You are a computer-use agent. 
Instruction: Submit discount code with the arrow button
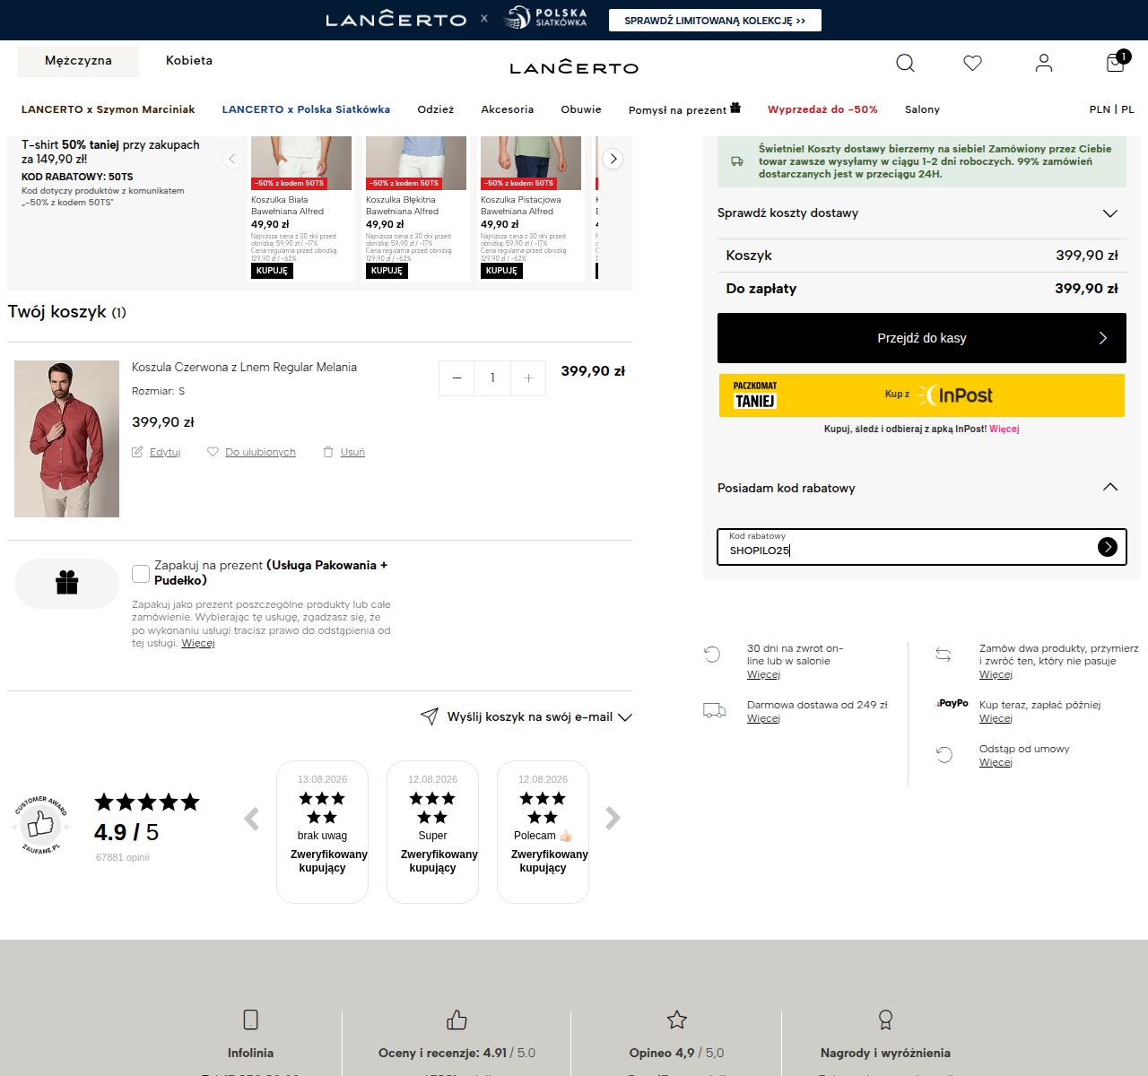point(1108,547)
